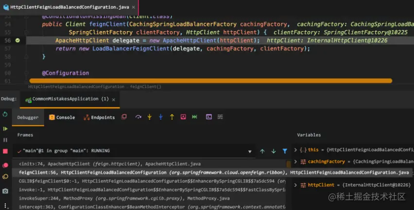Click the pink Drop Frame icon
Image resolution: width=414 pixels, height=210 pixels.
(183, 117)
